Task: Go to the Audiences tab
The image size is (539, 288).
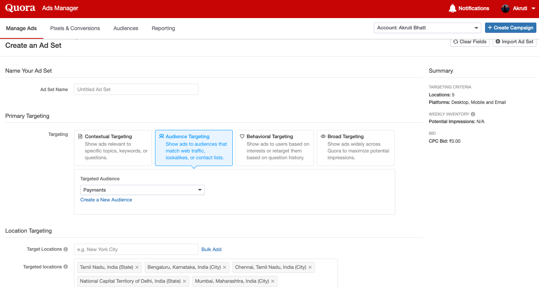Action: (126, 28)
